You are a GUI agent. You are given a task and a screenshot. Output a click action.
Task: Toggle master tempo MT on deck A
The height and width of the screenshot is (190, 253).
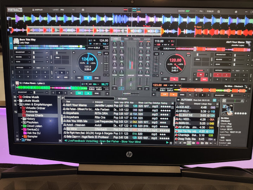[90, 44]
